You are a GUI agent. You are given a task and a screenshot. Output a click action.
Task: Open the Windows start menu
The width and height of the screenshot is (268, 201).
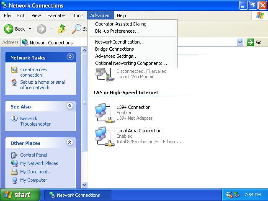click(20, 195)
